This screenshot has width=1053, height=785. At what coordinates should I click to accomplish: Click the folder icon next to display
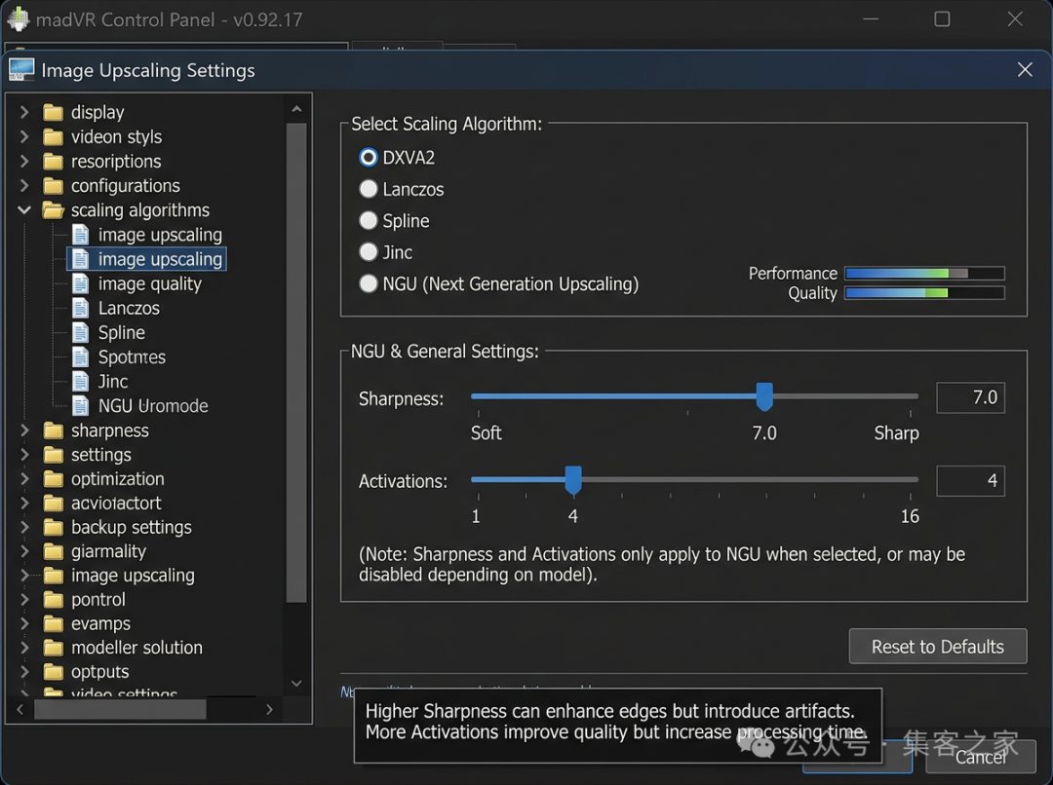(54, 112)
